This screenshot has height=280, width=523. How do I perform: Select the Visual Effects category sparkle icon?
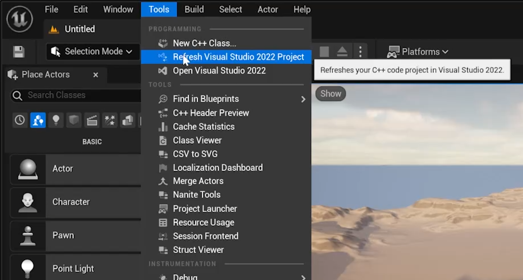110,120
